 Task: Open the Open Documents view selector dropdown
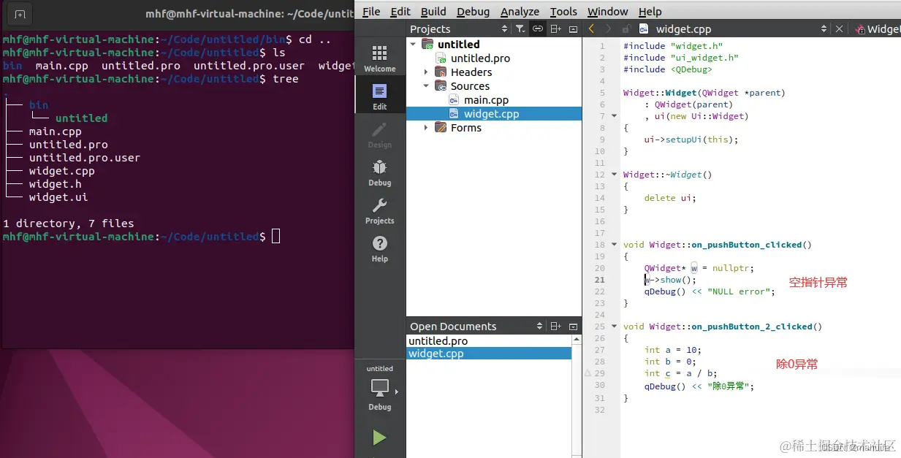(x=540, y=327)
